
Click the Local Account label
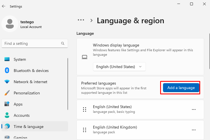[31, 27]
